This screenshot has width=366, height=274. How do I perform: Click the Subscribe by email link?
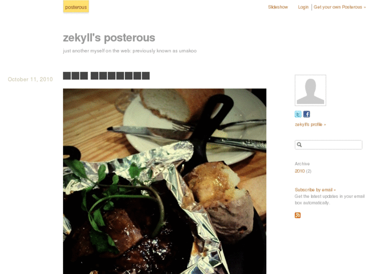[x=315, y=190]
